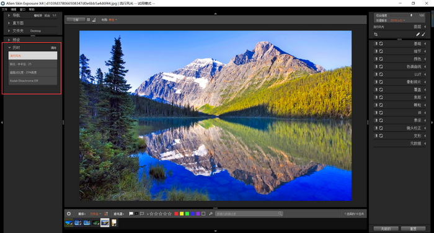
Task: Filter by the red color label
Action: pyautogui.click(x=176, y=214)
